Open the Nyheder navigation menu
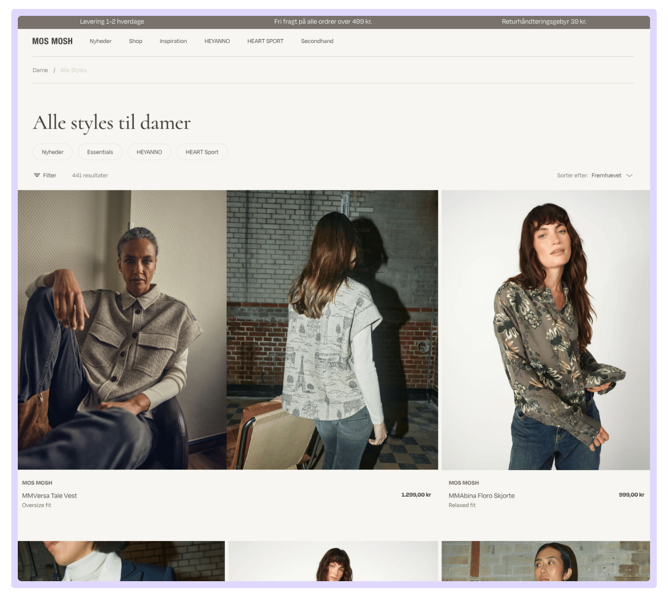The image size is (668, 597). pos(101,42)
